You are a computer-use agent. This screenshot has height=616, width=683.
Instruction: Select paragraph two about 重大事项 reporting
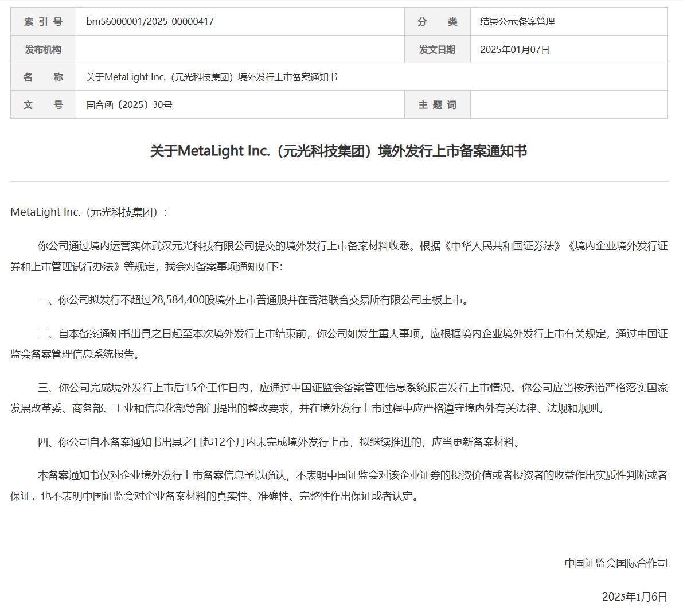[x=341, y=344]
